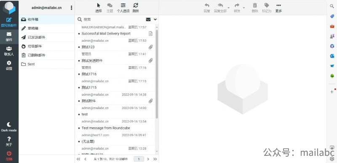Go to previous page of messages
337x163 pixels.
86,159
